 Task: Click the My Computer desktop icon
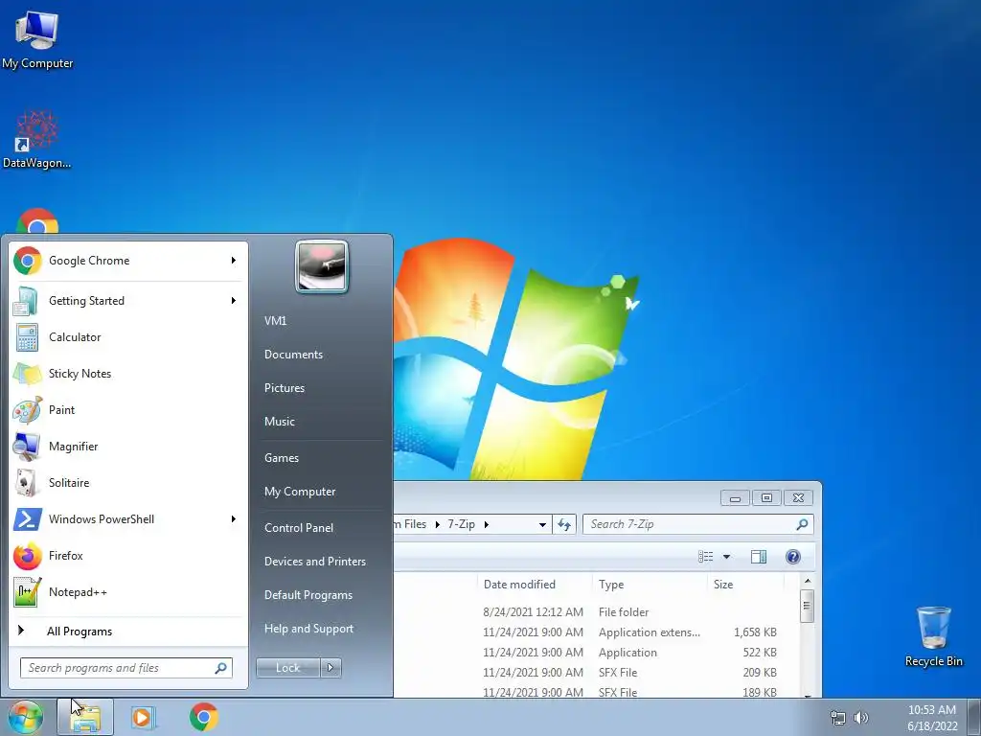tap(37, 40)
